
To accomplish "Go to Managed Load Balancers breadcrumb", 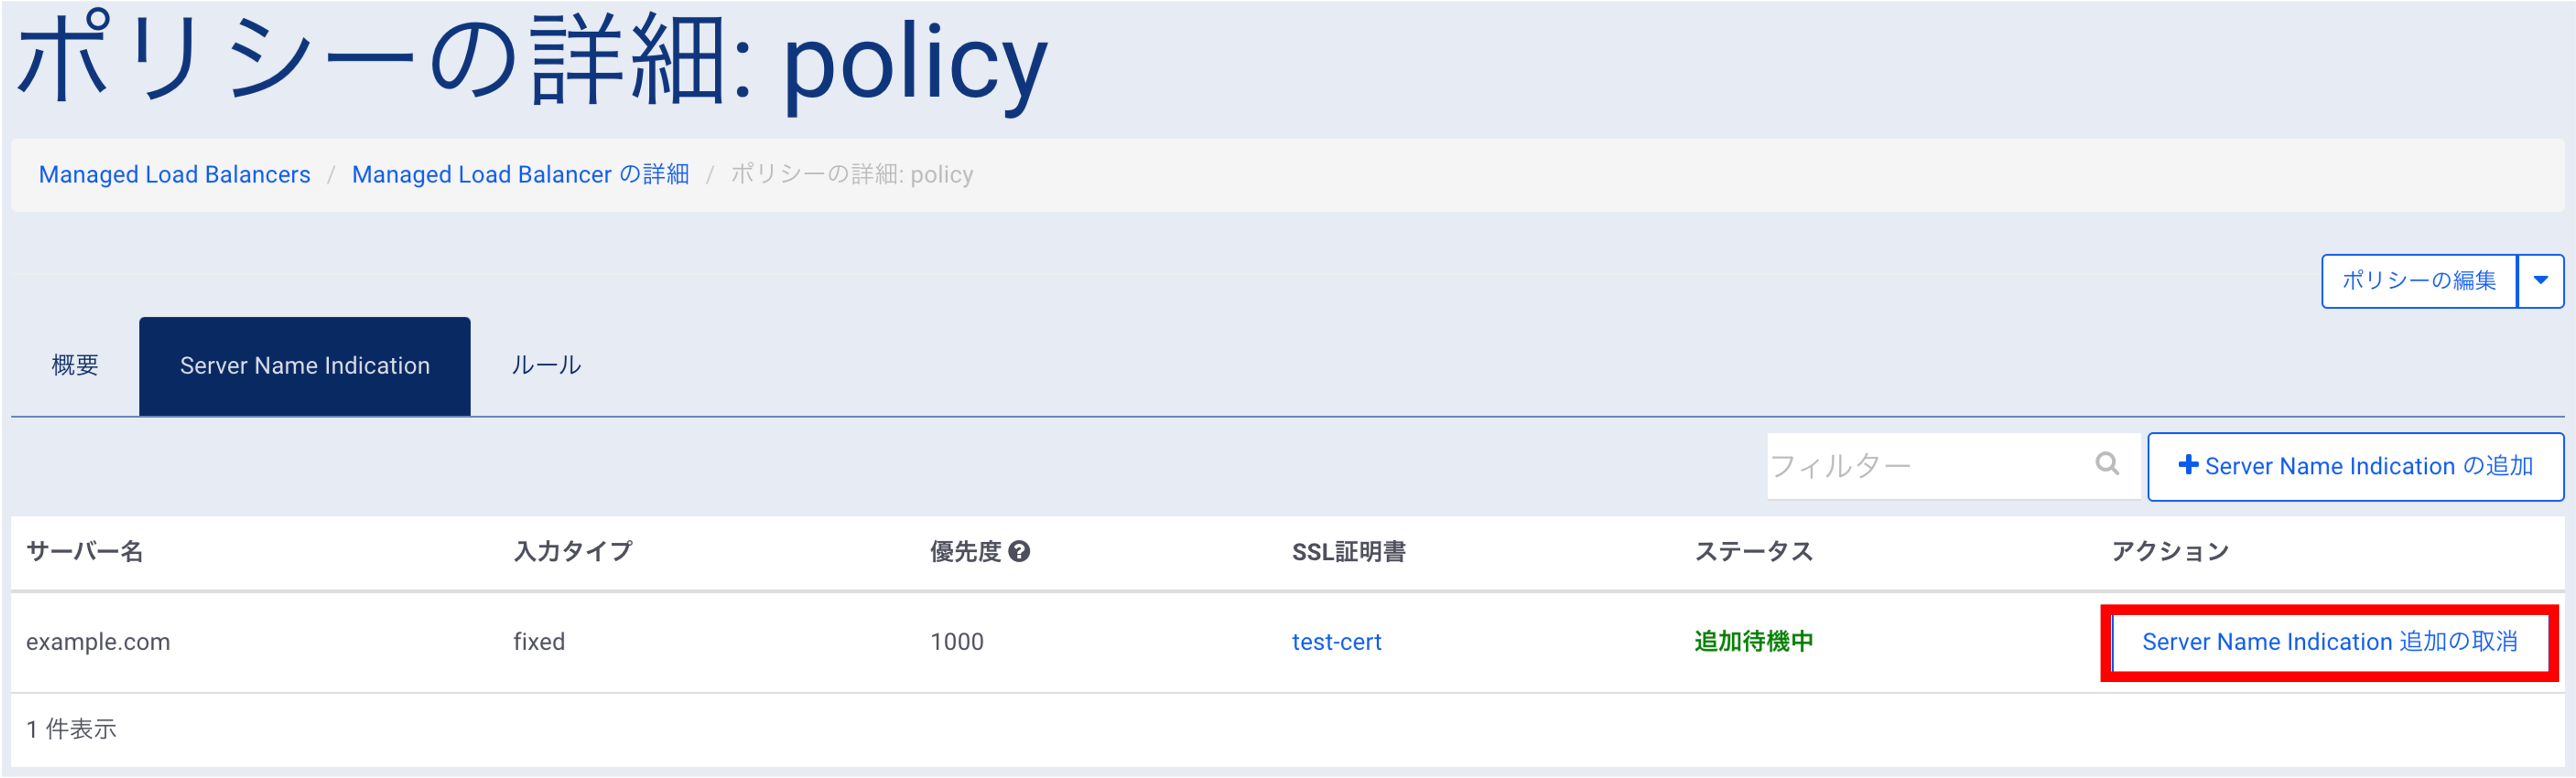I will tap(175, 175).
